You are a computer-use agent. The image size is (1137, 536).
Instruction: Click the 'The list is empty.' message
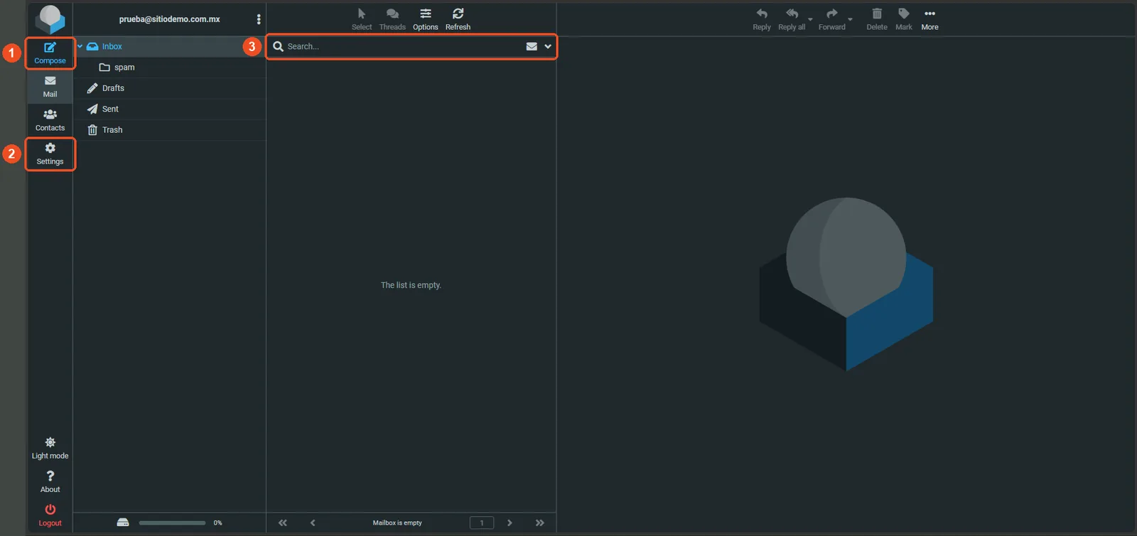click(411, 285)
